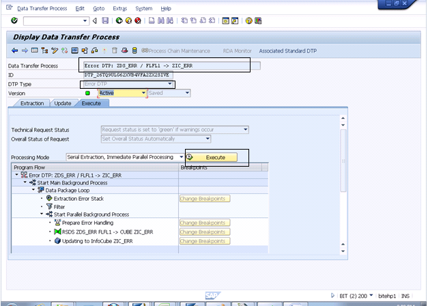
Task: Open the Version Active dropdown
Action: point(143,93)
